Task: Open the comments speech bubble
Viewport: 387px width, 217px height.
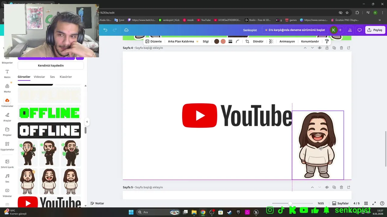Action: pyautogui.click(x=359, y=30)
